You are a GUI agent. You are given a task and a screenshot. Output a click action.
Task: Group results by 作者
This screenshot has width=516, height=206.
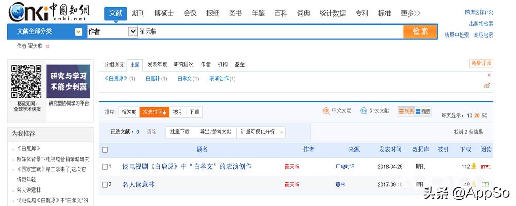[206, 65]
